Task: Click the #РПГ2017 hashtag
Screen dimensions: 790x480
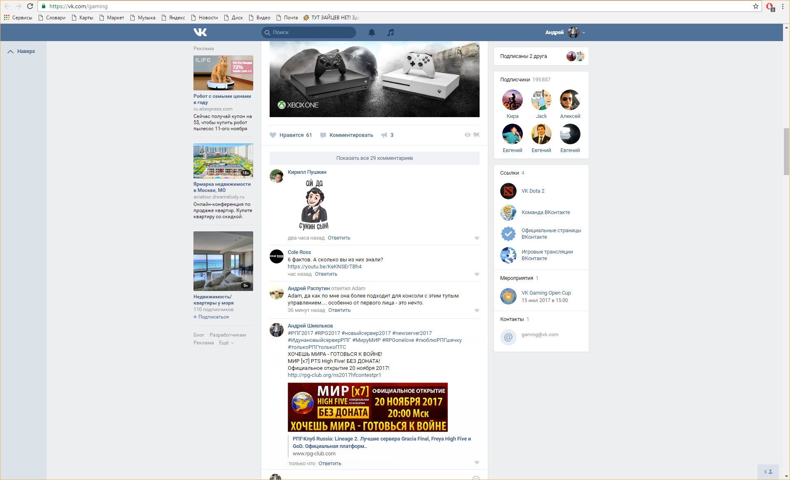Action: point(301,333)
